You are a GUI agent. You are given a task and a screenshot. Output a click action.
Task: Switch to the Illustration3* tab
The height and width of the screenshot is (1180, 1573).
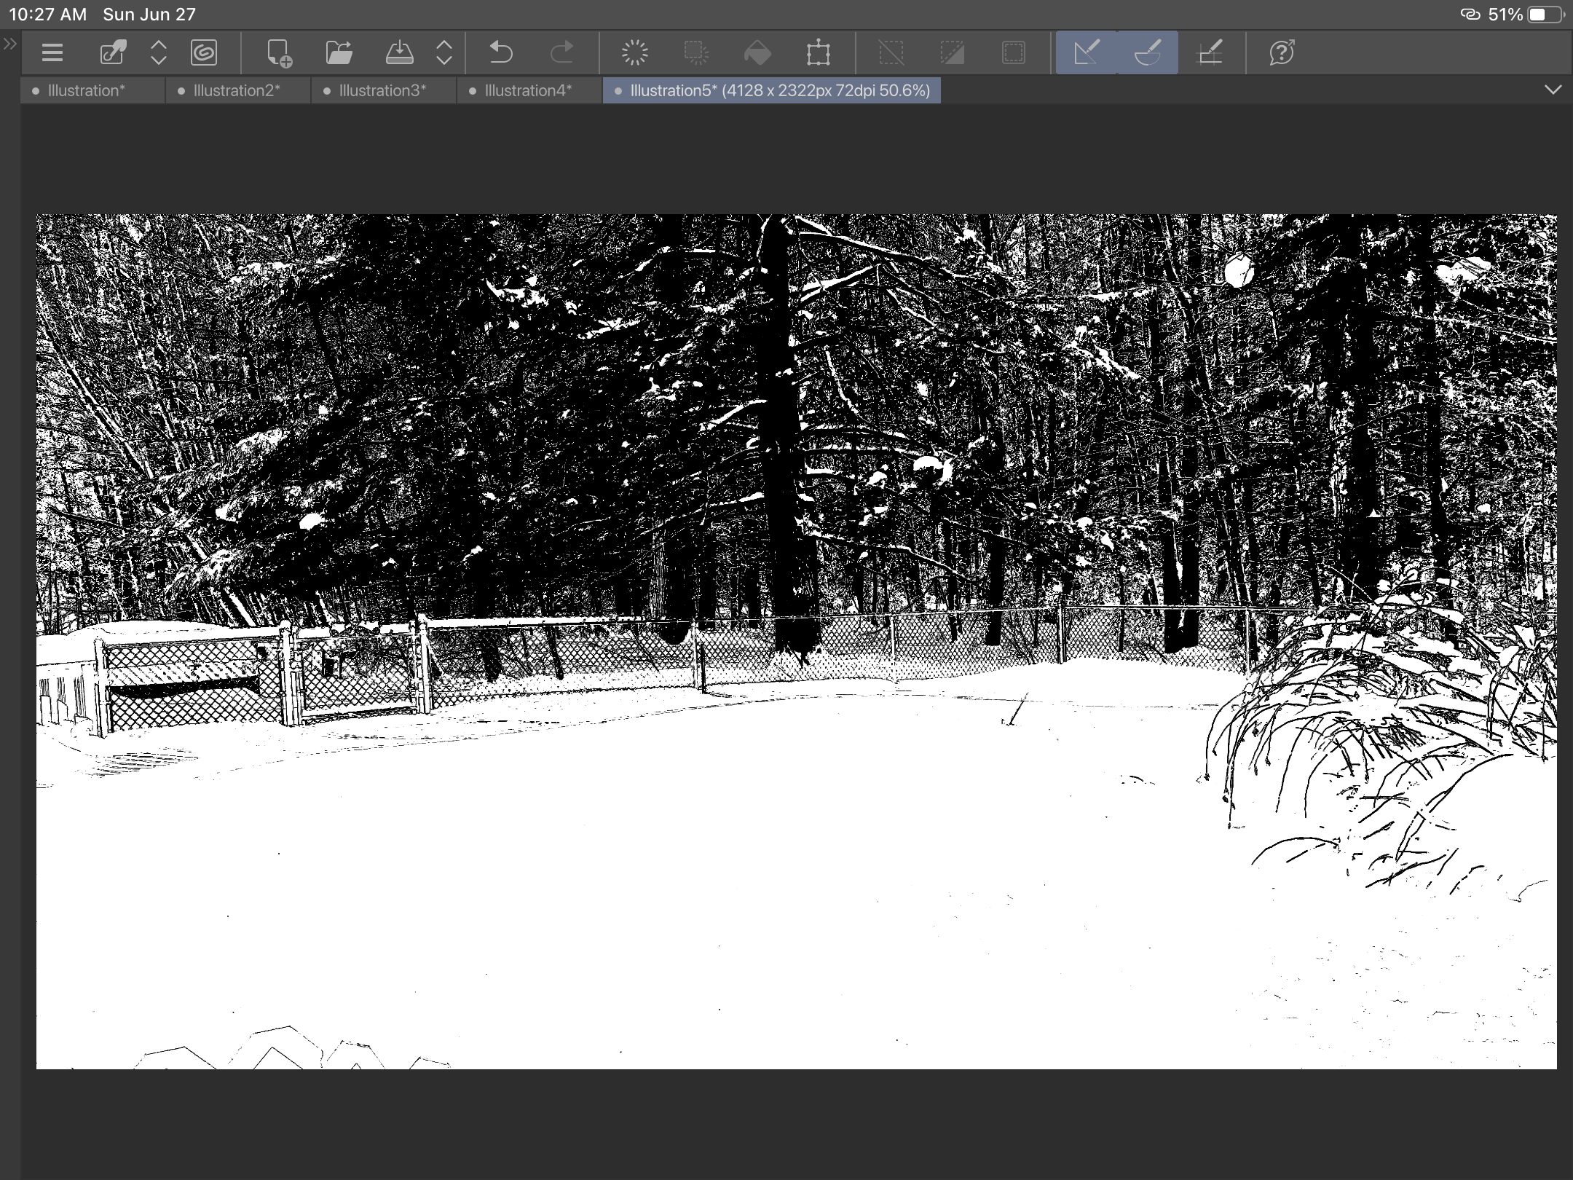tap(384, 90)
